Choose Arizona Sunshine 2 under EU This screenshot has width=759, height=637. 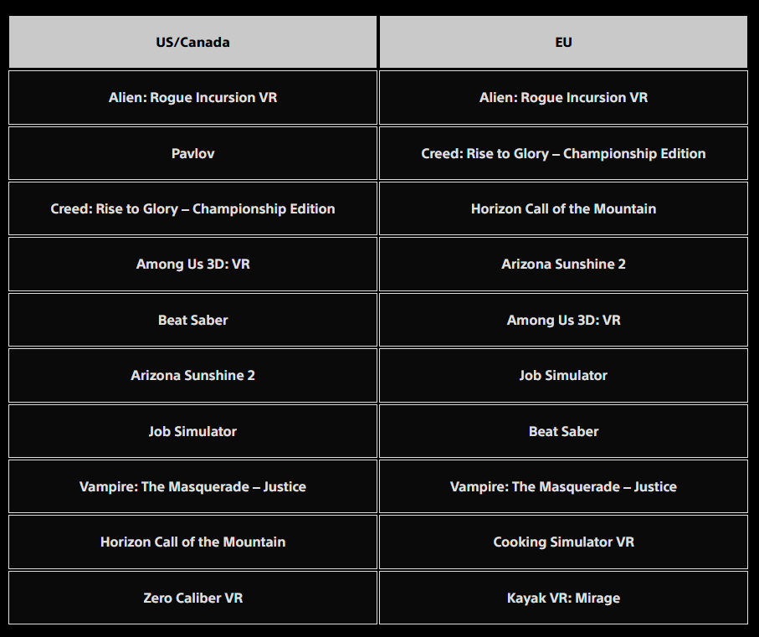pyautogui.click(x=563, y=264)
